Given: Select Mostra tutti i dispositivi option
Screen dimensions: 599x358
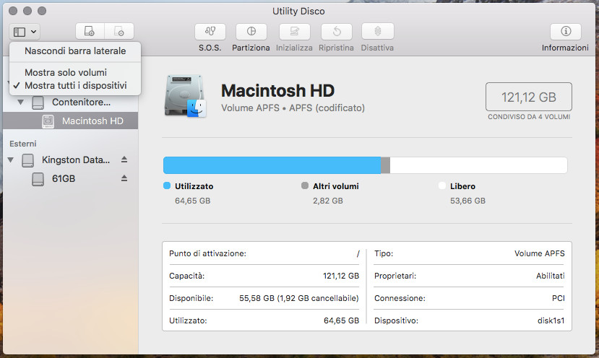Looking at the screenshot, I should (75, 85).
